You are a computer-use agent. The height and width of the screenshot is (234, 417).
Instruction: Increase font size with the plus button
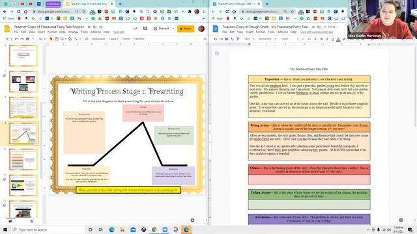(x=315, y=39)
